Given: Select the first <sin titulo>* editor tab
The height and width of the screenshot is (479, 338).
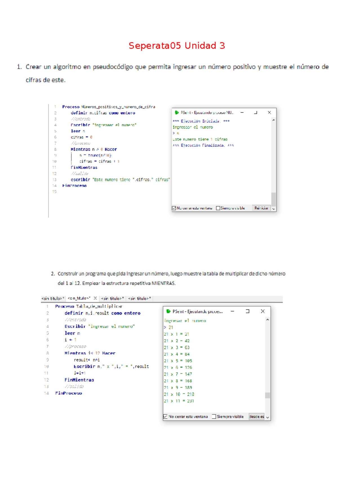Looking at the screenshot, I should [x=53, y=298].
